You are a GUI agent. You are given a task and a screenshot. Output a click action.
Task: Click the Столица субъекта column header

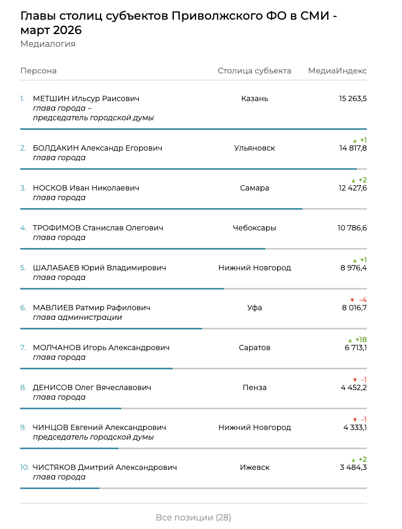(254, 71)
